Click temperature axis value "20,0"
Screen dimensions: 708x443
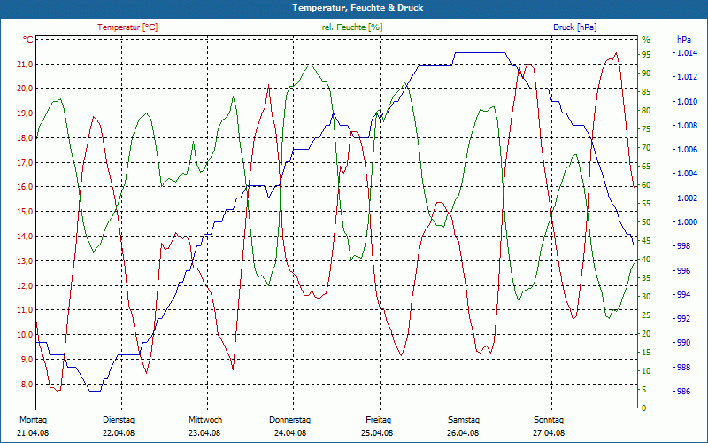(x=26, y=89)
